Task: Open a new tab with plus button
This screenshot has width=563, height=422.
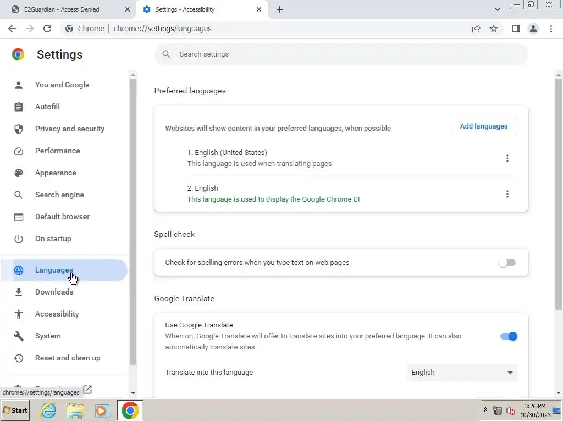Action: (x=280, y=10)
